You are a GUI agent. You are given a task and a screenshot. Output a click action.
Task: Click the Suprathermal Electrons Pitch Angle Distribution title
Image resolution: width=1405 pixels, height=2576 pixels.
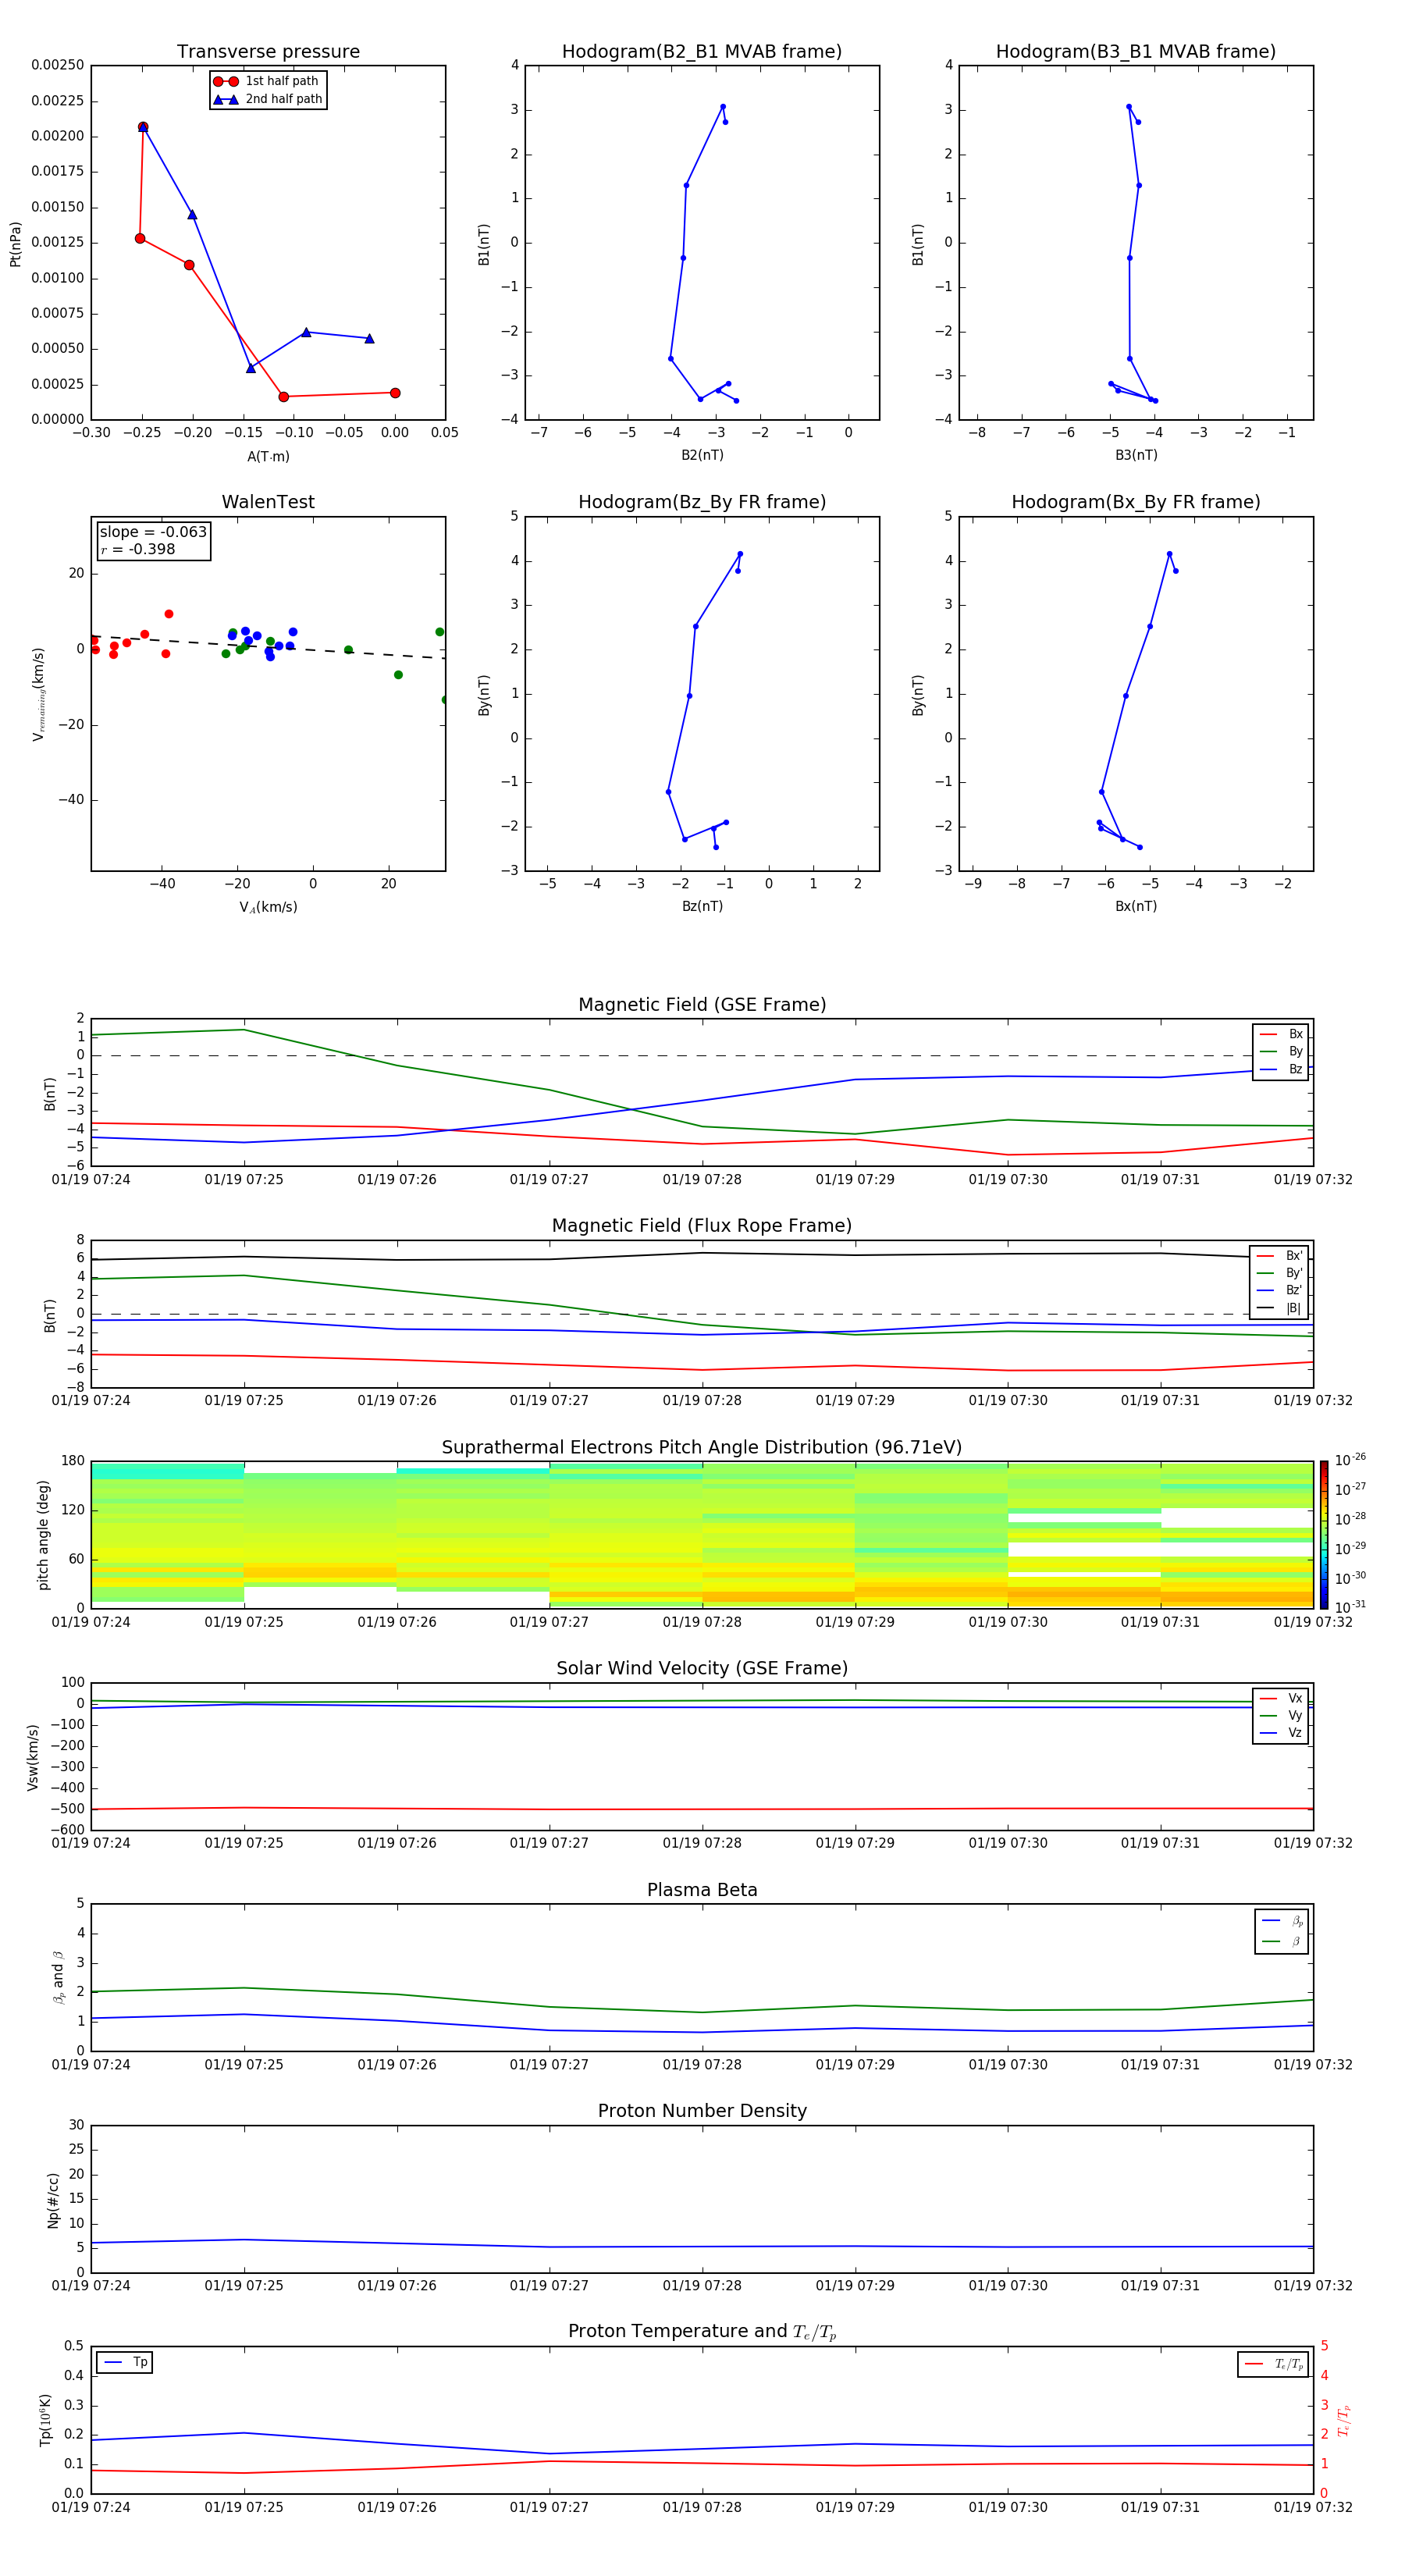coord(702,1448)
